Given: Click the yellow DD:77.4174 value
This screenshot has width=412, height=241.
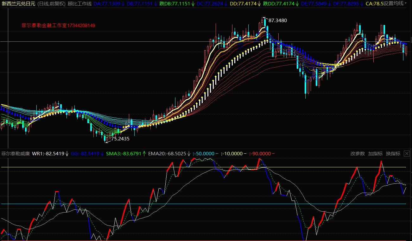Looking at the screenshot, I should (x=243, y=4).
